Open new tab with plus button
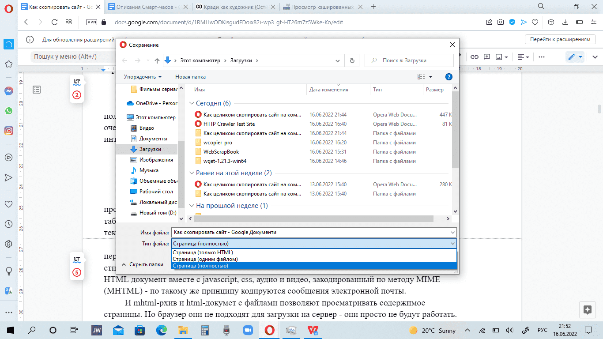Screen dimensions: 603x339 [373, 7]
